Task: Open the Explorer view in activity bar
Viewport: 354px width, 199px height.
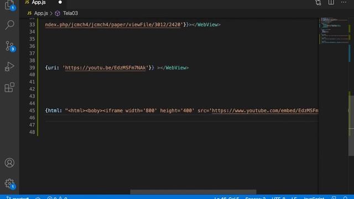Action: [x=9, y=4]
